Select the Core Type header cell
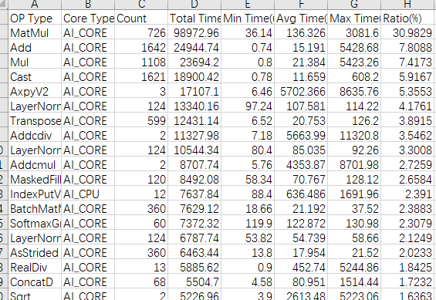The height and width of the screenshot is (300, 436). point(88,19)
